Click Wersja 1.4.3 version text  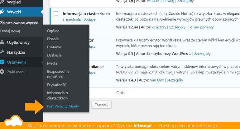(126, 80)
